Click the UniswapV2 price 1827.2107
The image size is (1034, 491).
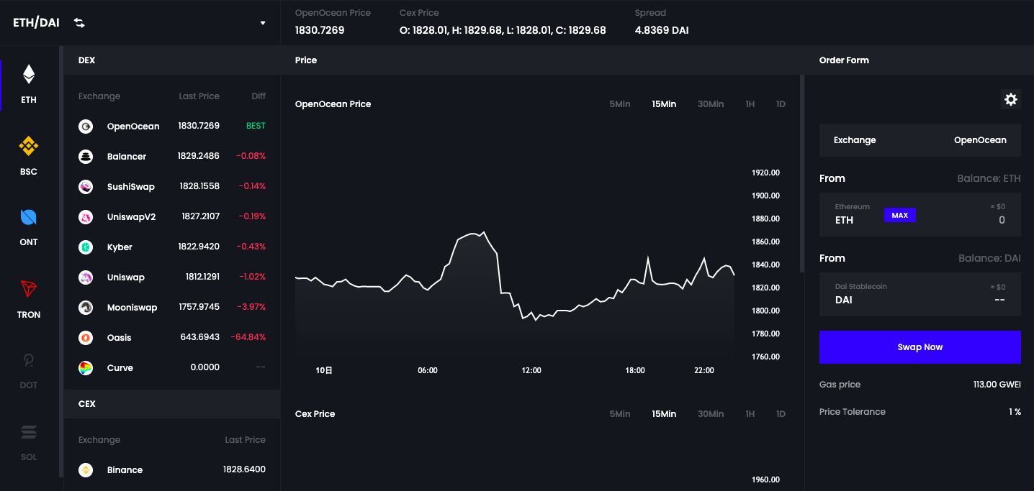point(201,216)
